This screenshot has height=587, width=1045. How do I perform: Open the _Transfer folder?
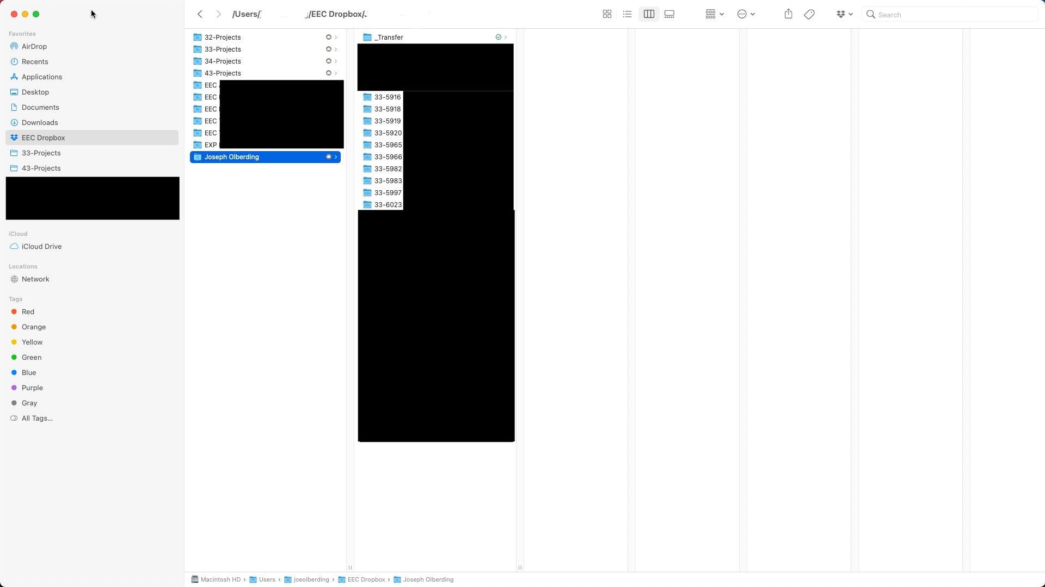(x=435, y=37)
